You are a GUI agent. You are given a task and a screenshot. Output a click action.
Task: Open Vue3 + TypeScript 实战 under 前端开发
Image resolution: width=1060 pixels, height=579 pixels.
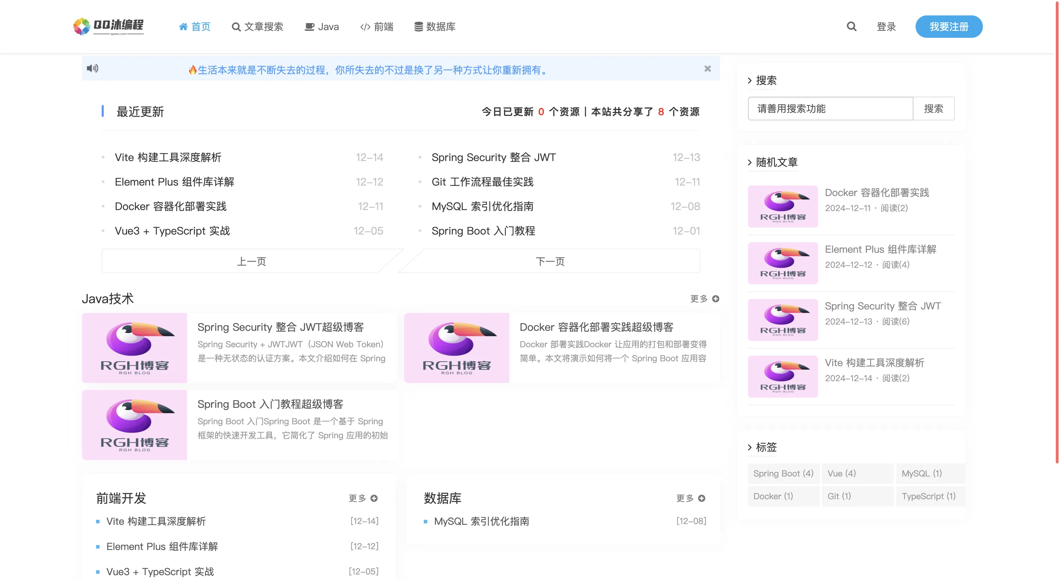click(160, 572)
